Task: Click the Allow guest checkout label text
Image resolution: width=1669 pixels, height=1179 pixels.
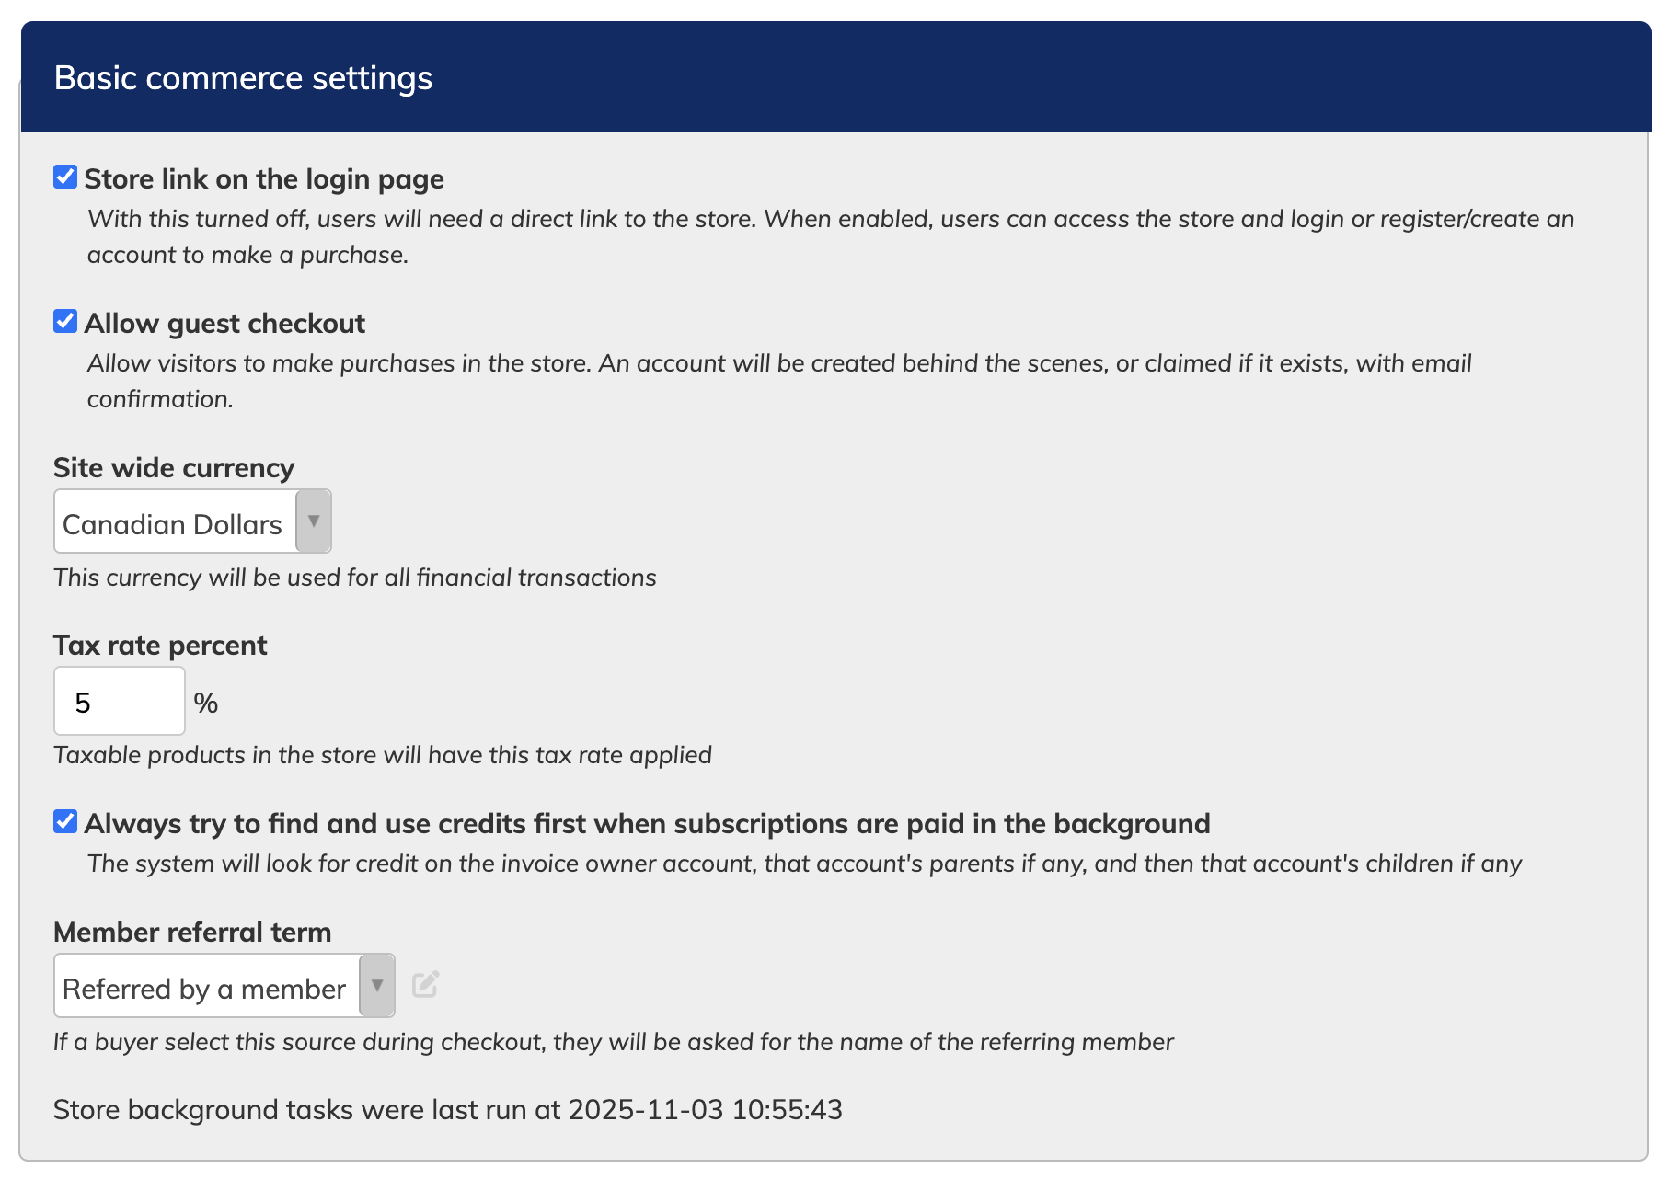Action: point(224,324)
